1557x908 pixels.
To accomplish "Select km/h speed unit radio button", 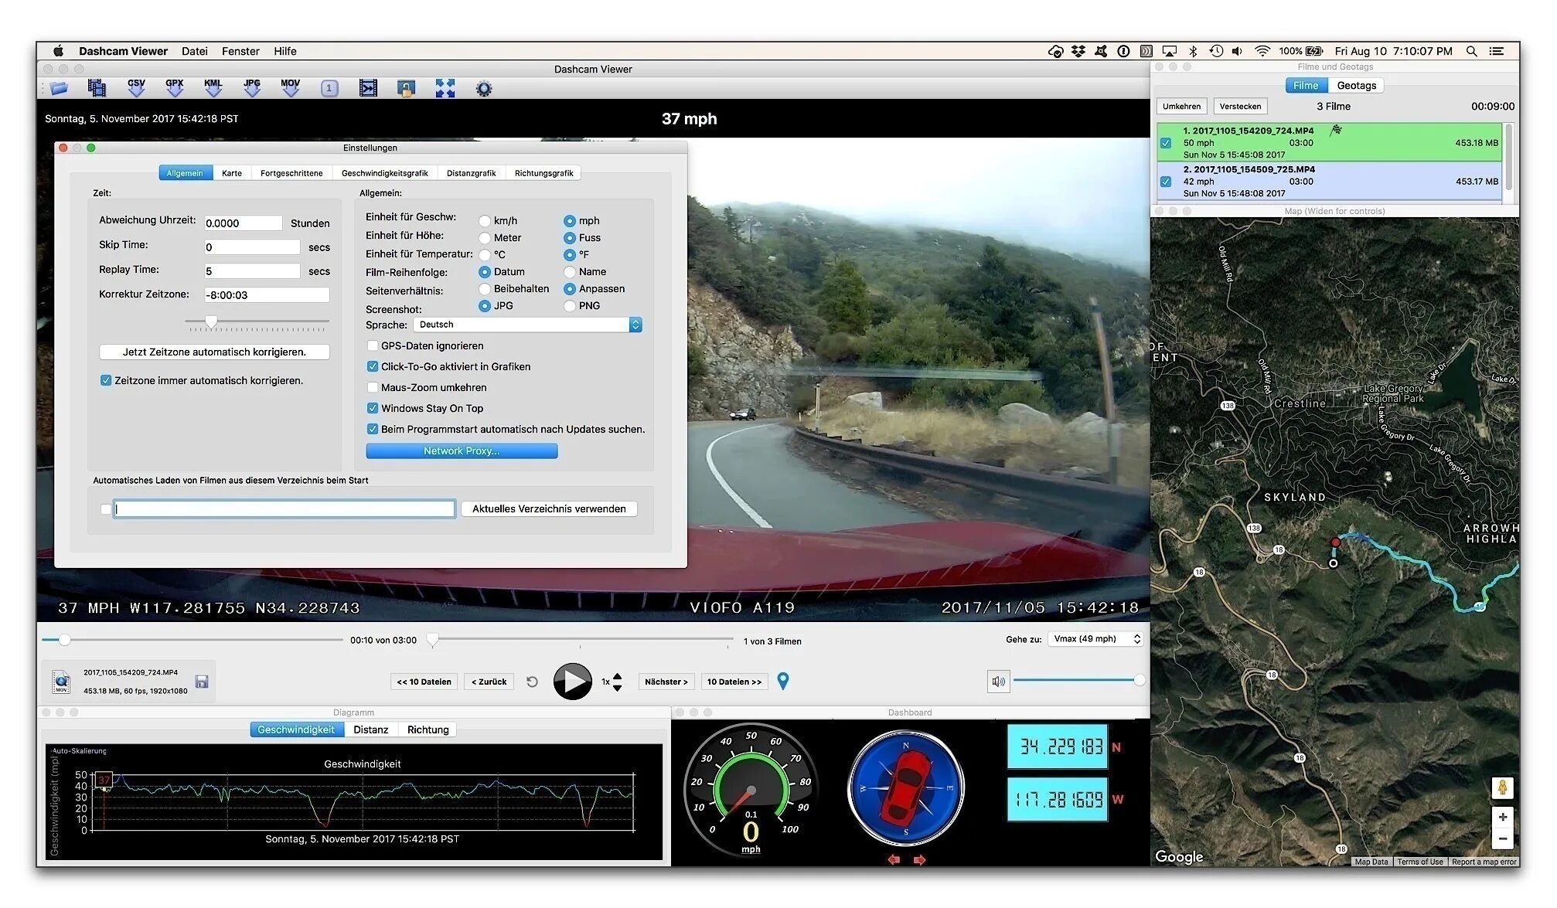I will pyautogui.click(x=485, y=221).
